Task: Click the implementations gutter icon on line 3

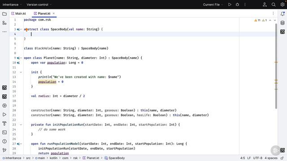Action: click(x=18, y=29)
